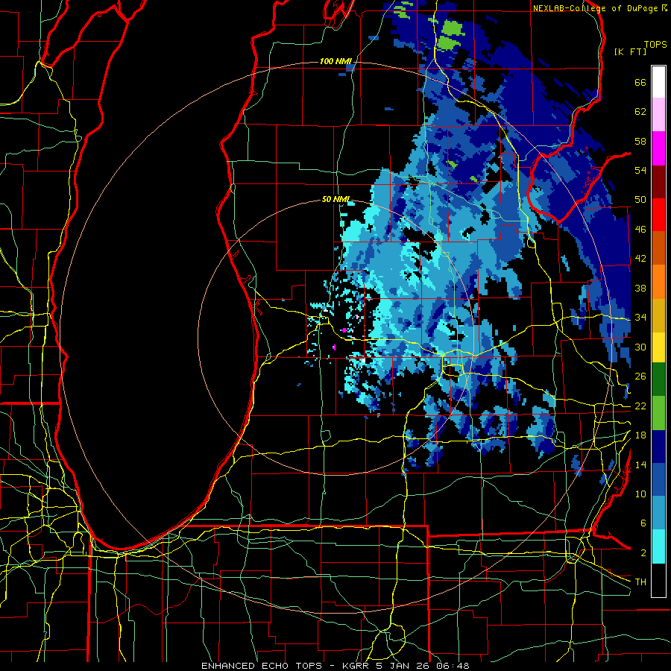Click the 46 legend value
The height and width of the screenshot is (671, 671).
click(x=640, y=230)
